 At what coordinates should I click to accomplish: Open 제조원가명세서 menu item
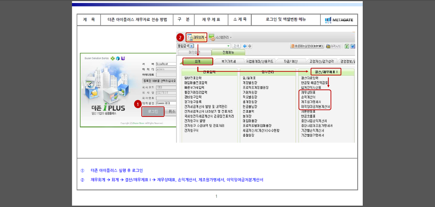[311, 102]
